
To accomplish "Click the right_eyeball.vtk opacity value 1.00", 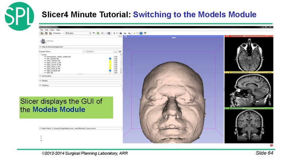I will tap(115, 71).
